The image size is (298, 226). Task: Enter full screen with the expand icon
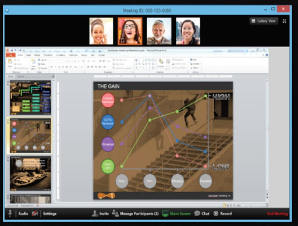284,21
